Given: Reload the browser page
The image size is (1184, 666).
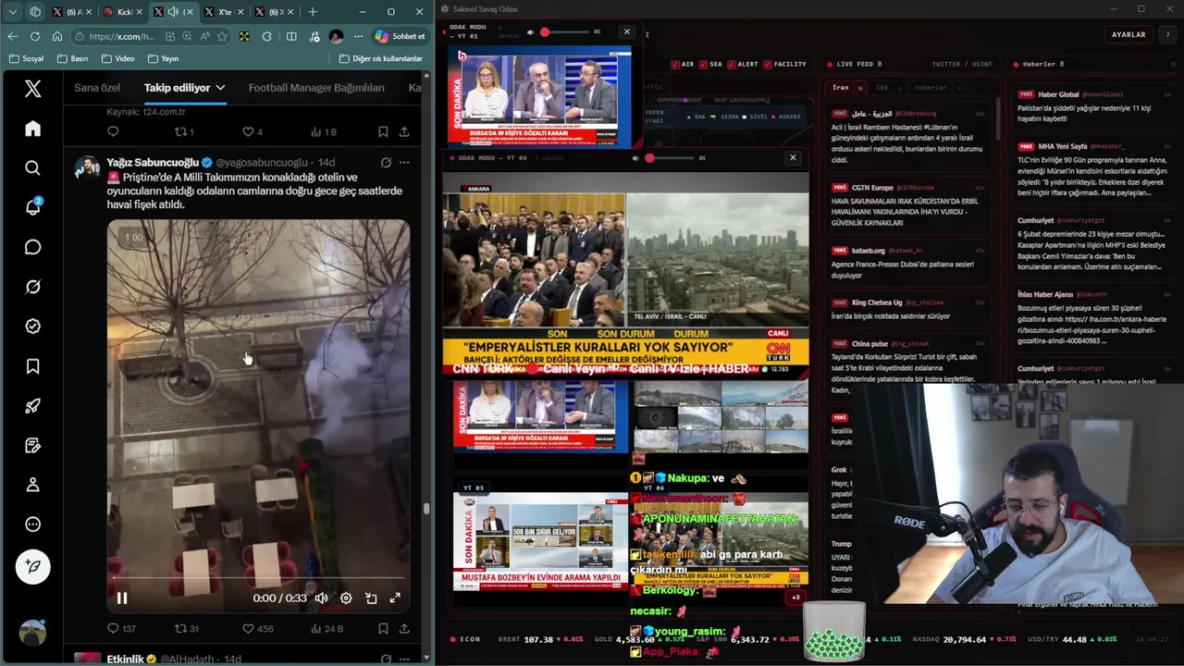Looking at the screenshot, I should tap(35, 36).
